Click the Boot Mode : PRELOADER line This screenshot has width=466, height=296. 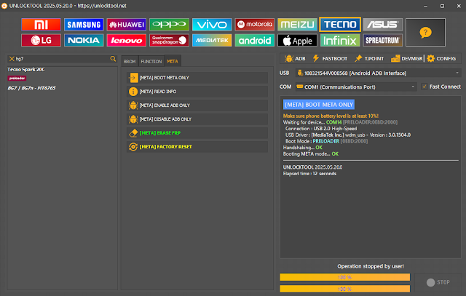click(326, 141)
